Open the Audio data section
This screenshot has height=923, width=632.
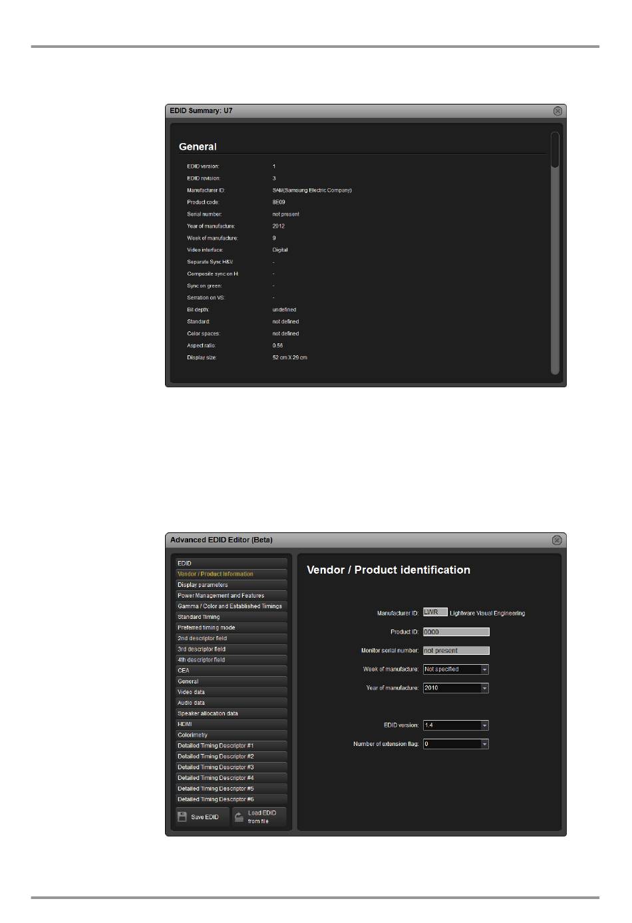tap(232, 703)
